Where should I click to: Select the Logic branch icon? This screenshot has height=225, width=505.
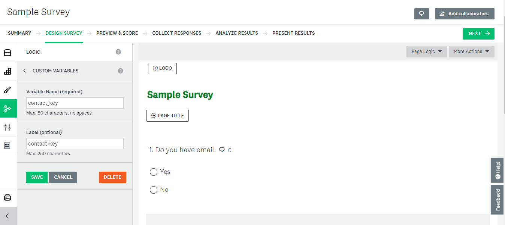pyautogui.click(x=7, y=109)
